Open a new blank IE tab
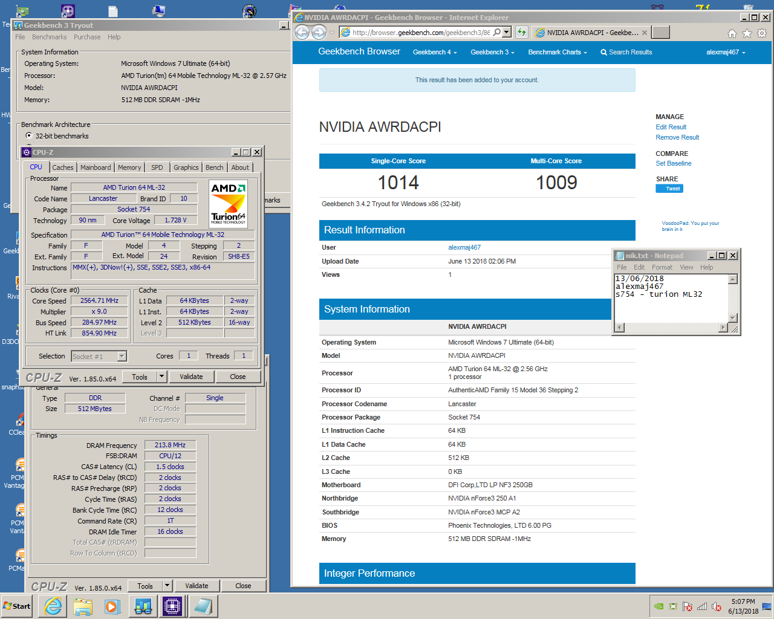This screenshot has height=619, width=774. click(661, 32)
